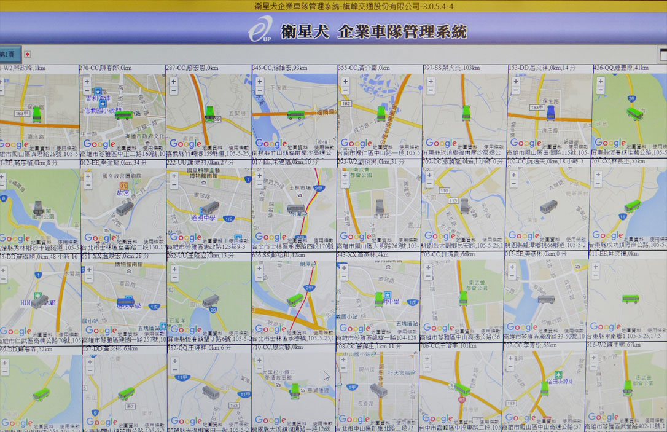667x432 pixels.
Task: Open 地圖資料 link in the 797-SS map
Action: pyautogui.click(x=469, y=146)
